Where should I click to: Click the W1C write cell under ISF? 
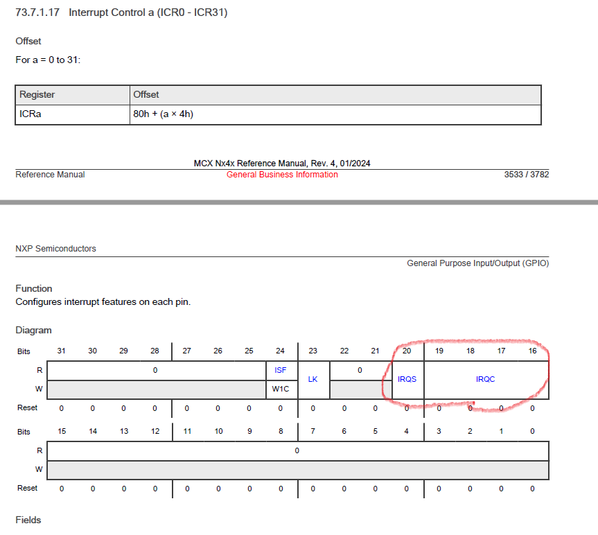(x=280, y=389)
